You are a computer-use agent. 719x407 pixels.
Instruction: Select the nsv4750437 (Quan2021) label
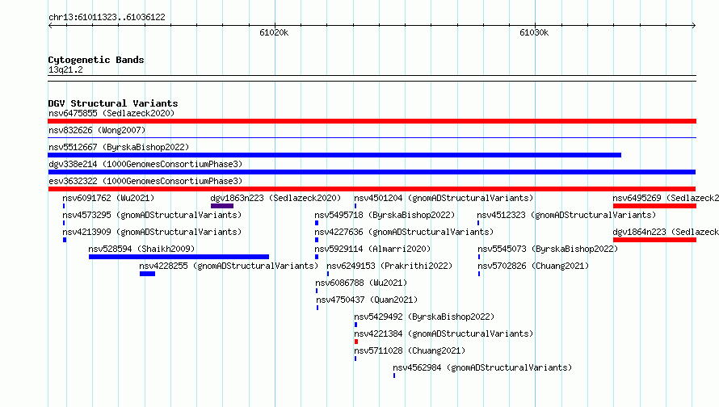coord(367,300)
